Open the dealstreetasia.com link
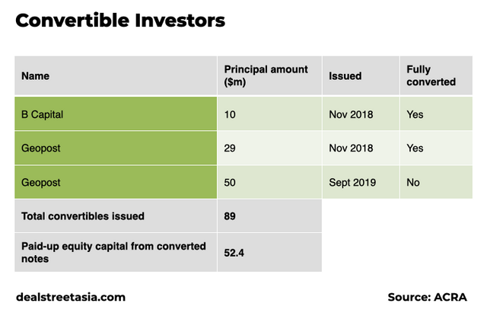487x316 pixels. 71,297
